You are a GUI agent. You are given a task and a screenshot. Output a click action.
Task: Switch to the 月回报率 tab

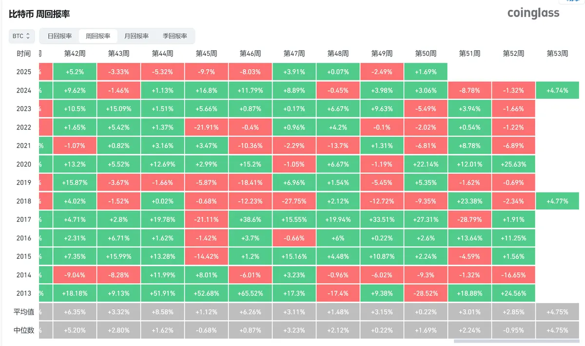pos(136,36)
